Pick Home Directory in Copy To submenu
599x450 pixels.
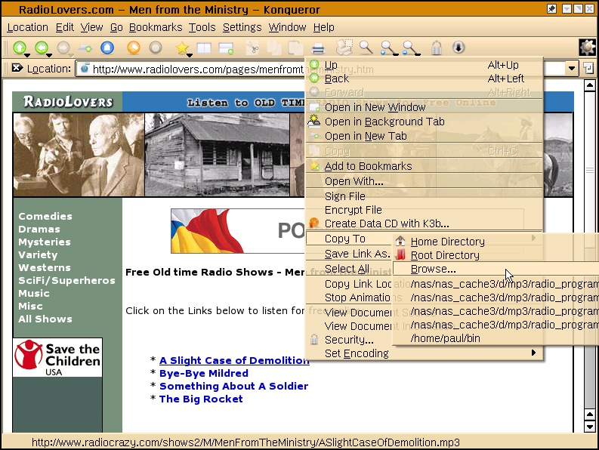pyautogui.click(x=496, y=242)
